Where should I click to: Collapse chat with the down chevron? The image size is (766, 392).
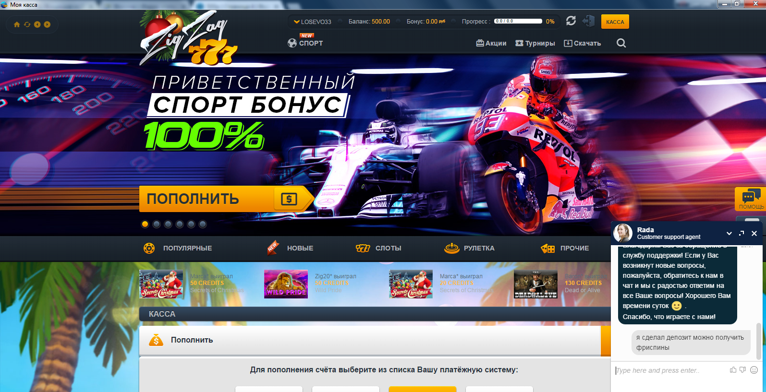click(x=729, y=233)
